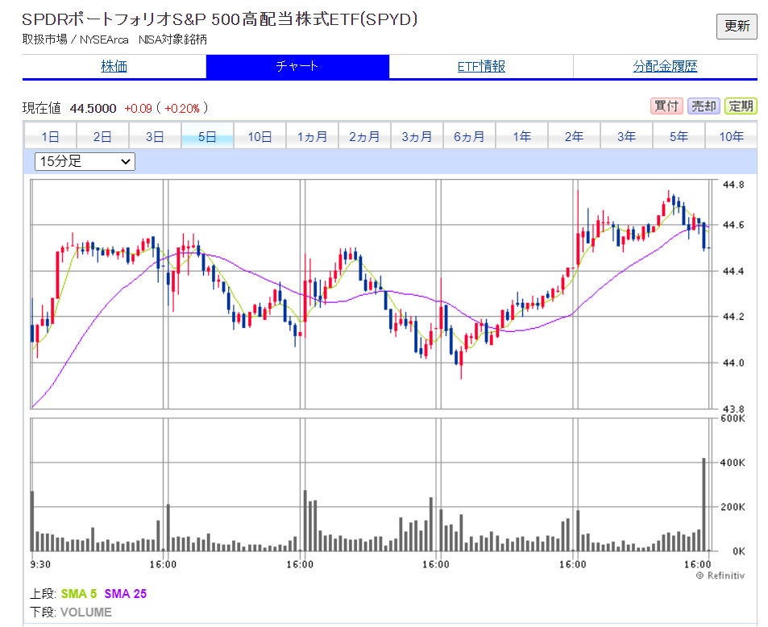
Task: Click the tallest 400K volume bar
Action: (x=704, y=505)
